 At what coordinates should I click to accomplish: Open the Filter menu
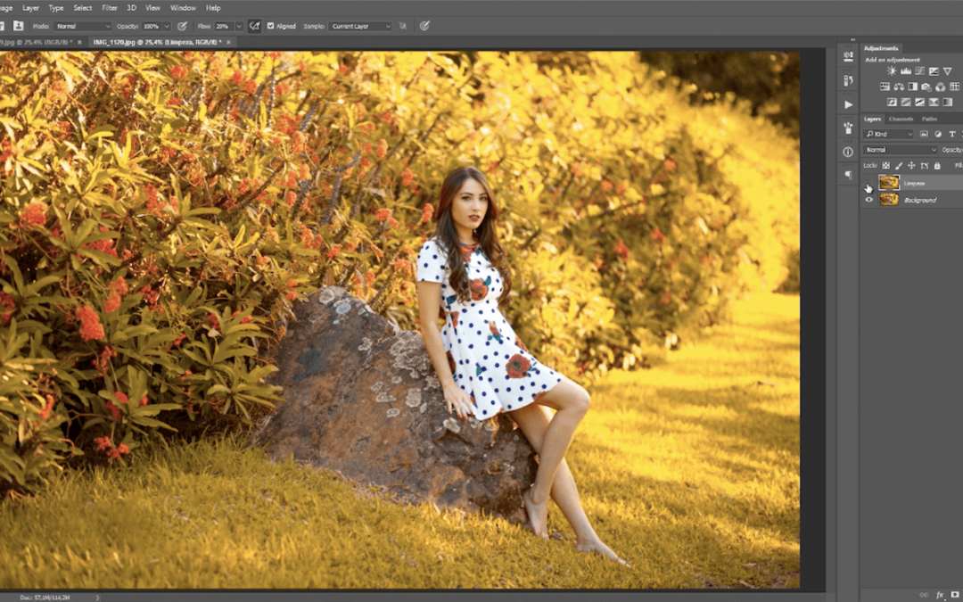pyautogui.click(x=110, y=8)
